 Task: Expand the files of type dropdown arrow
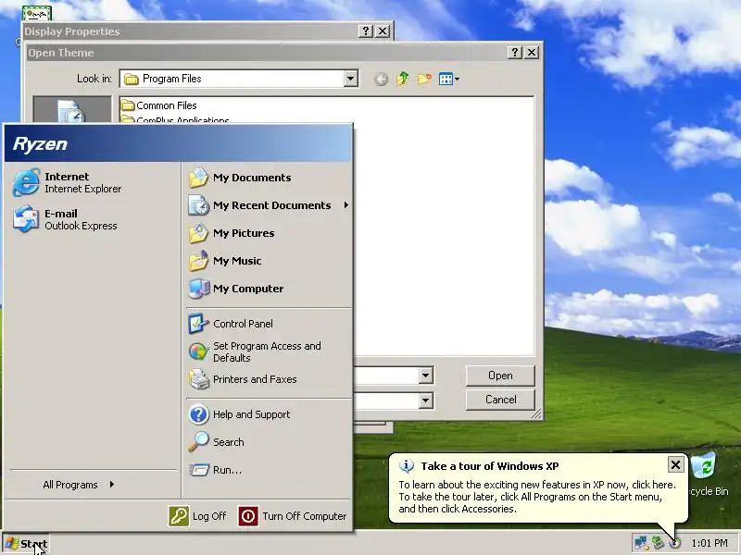click(425, 401)
